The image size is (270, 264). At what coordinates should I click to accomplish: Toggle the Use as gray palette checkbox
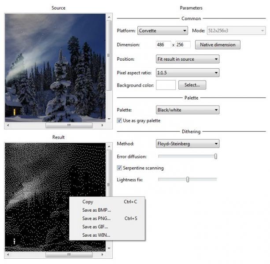tap(119, 121)
